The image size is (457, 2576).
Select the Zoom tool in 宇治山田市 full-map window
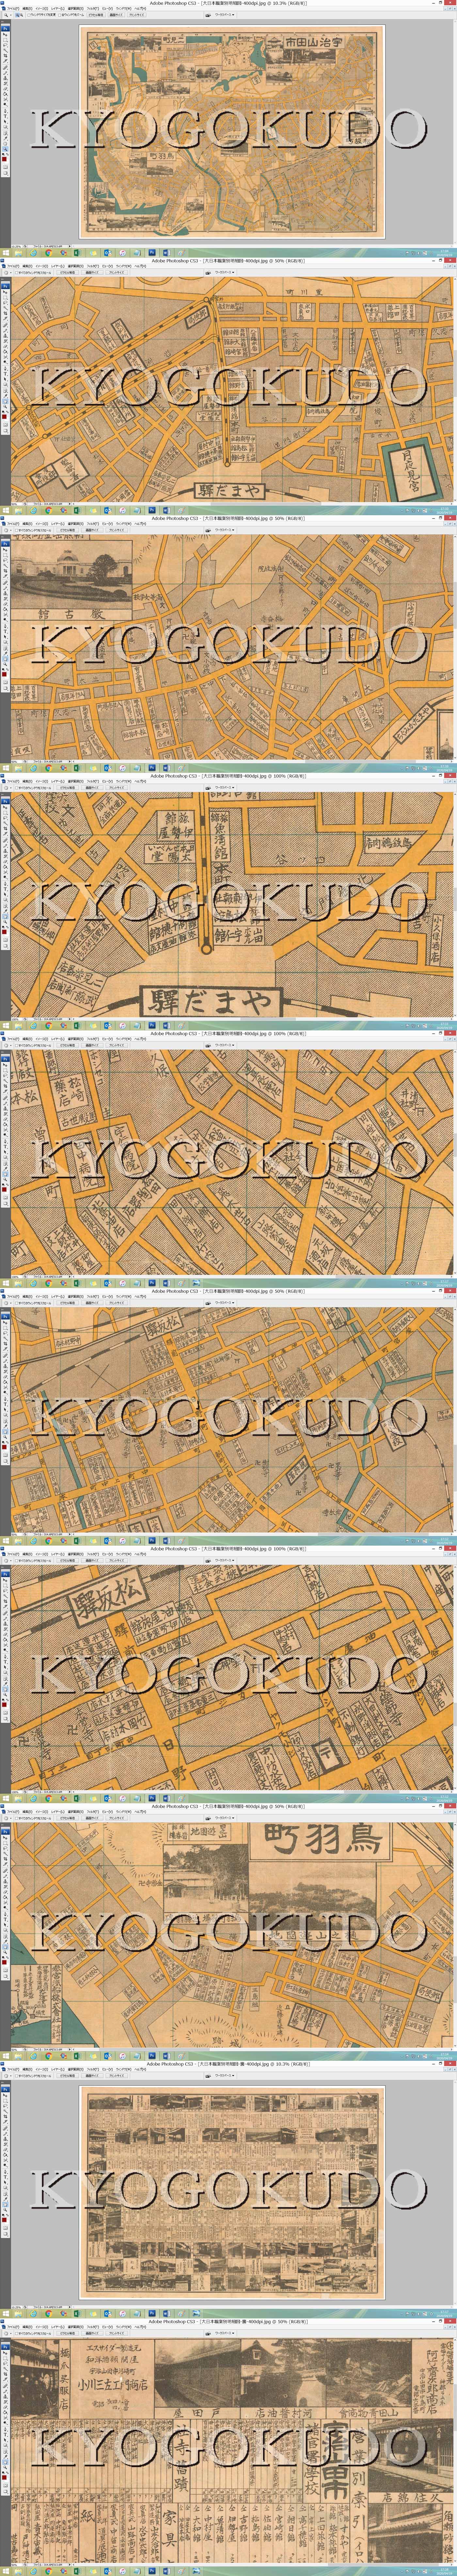5,149
